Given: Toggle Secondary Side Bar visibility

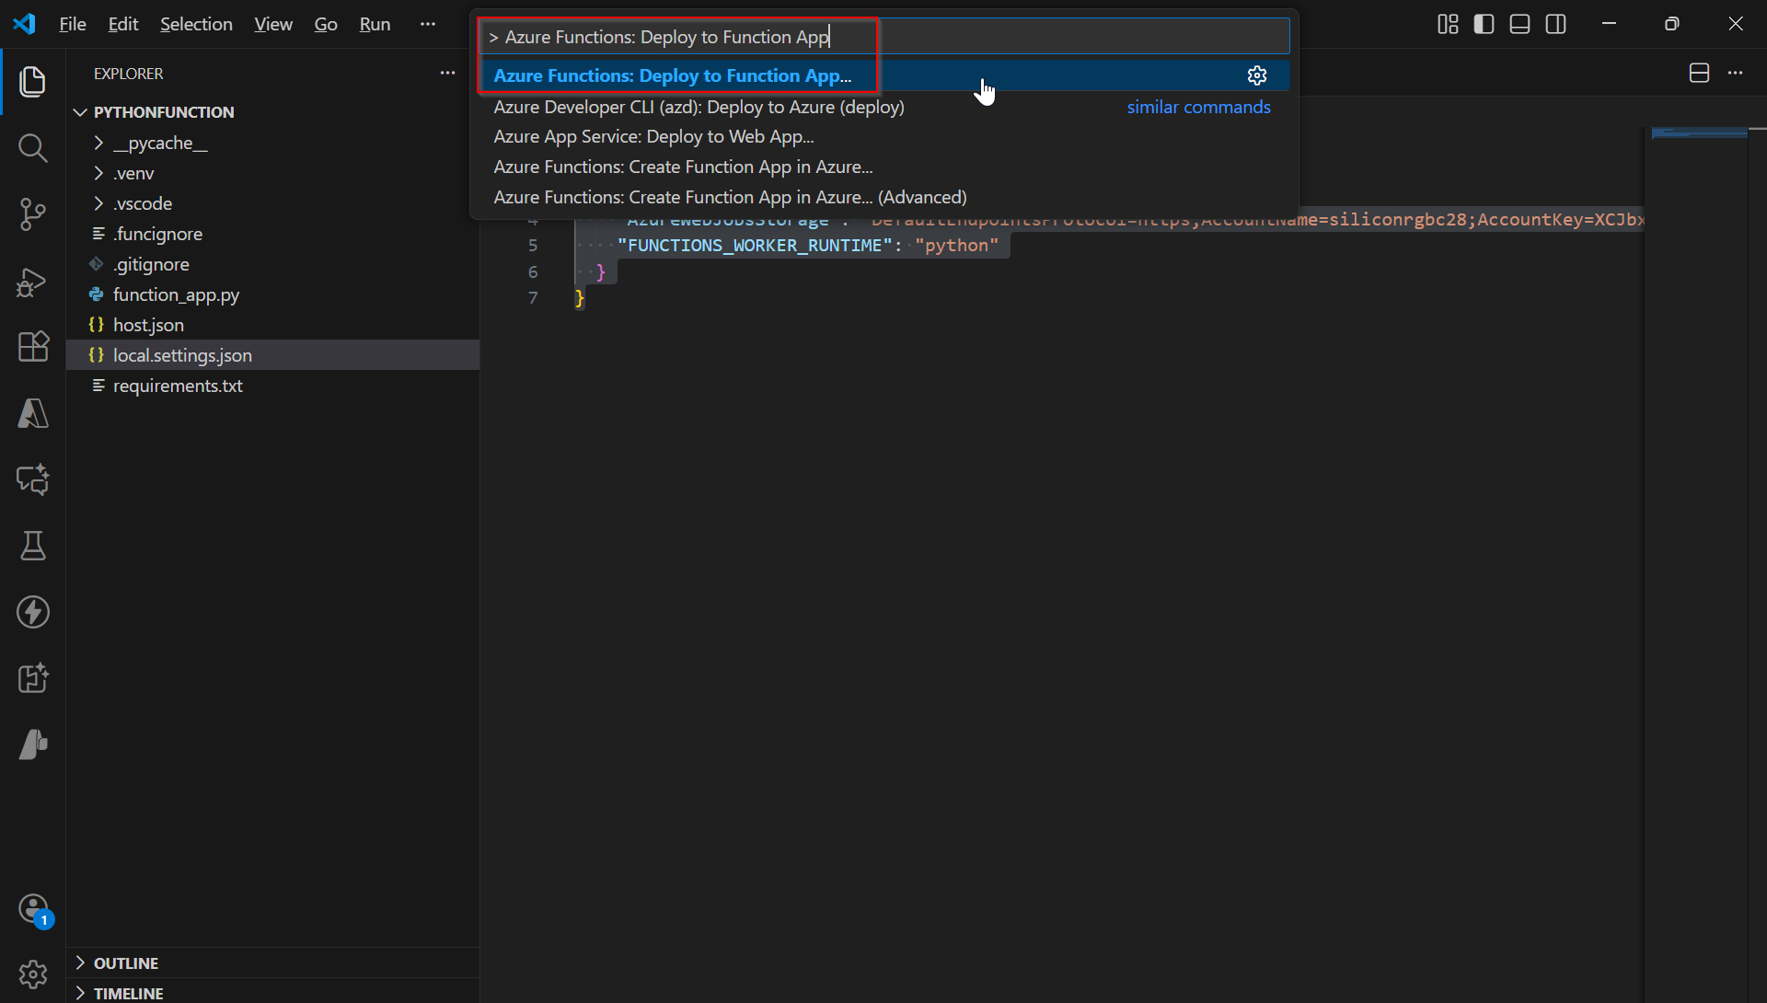Looking at the screenshot, I should coord(1556,24).
